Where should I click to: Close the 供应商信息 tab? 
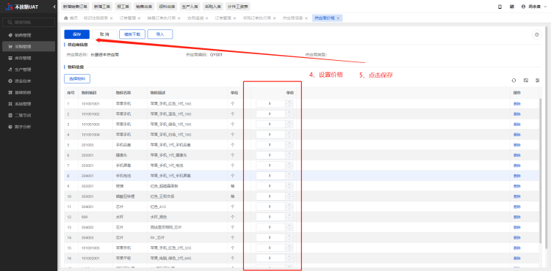[x=306, y=18]
